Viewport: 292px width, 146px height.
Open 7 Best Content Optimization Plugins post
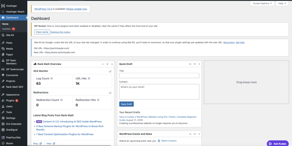65,134
